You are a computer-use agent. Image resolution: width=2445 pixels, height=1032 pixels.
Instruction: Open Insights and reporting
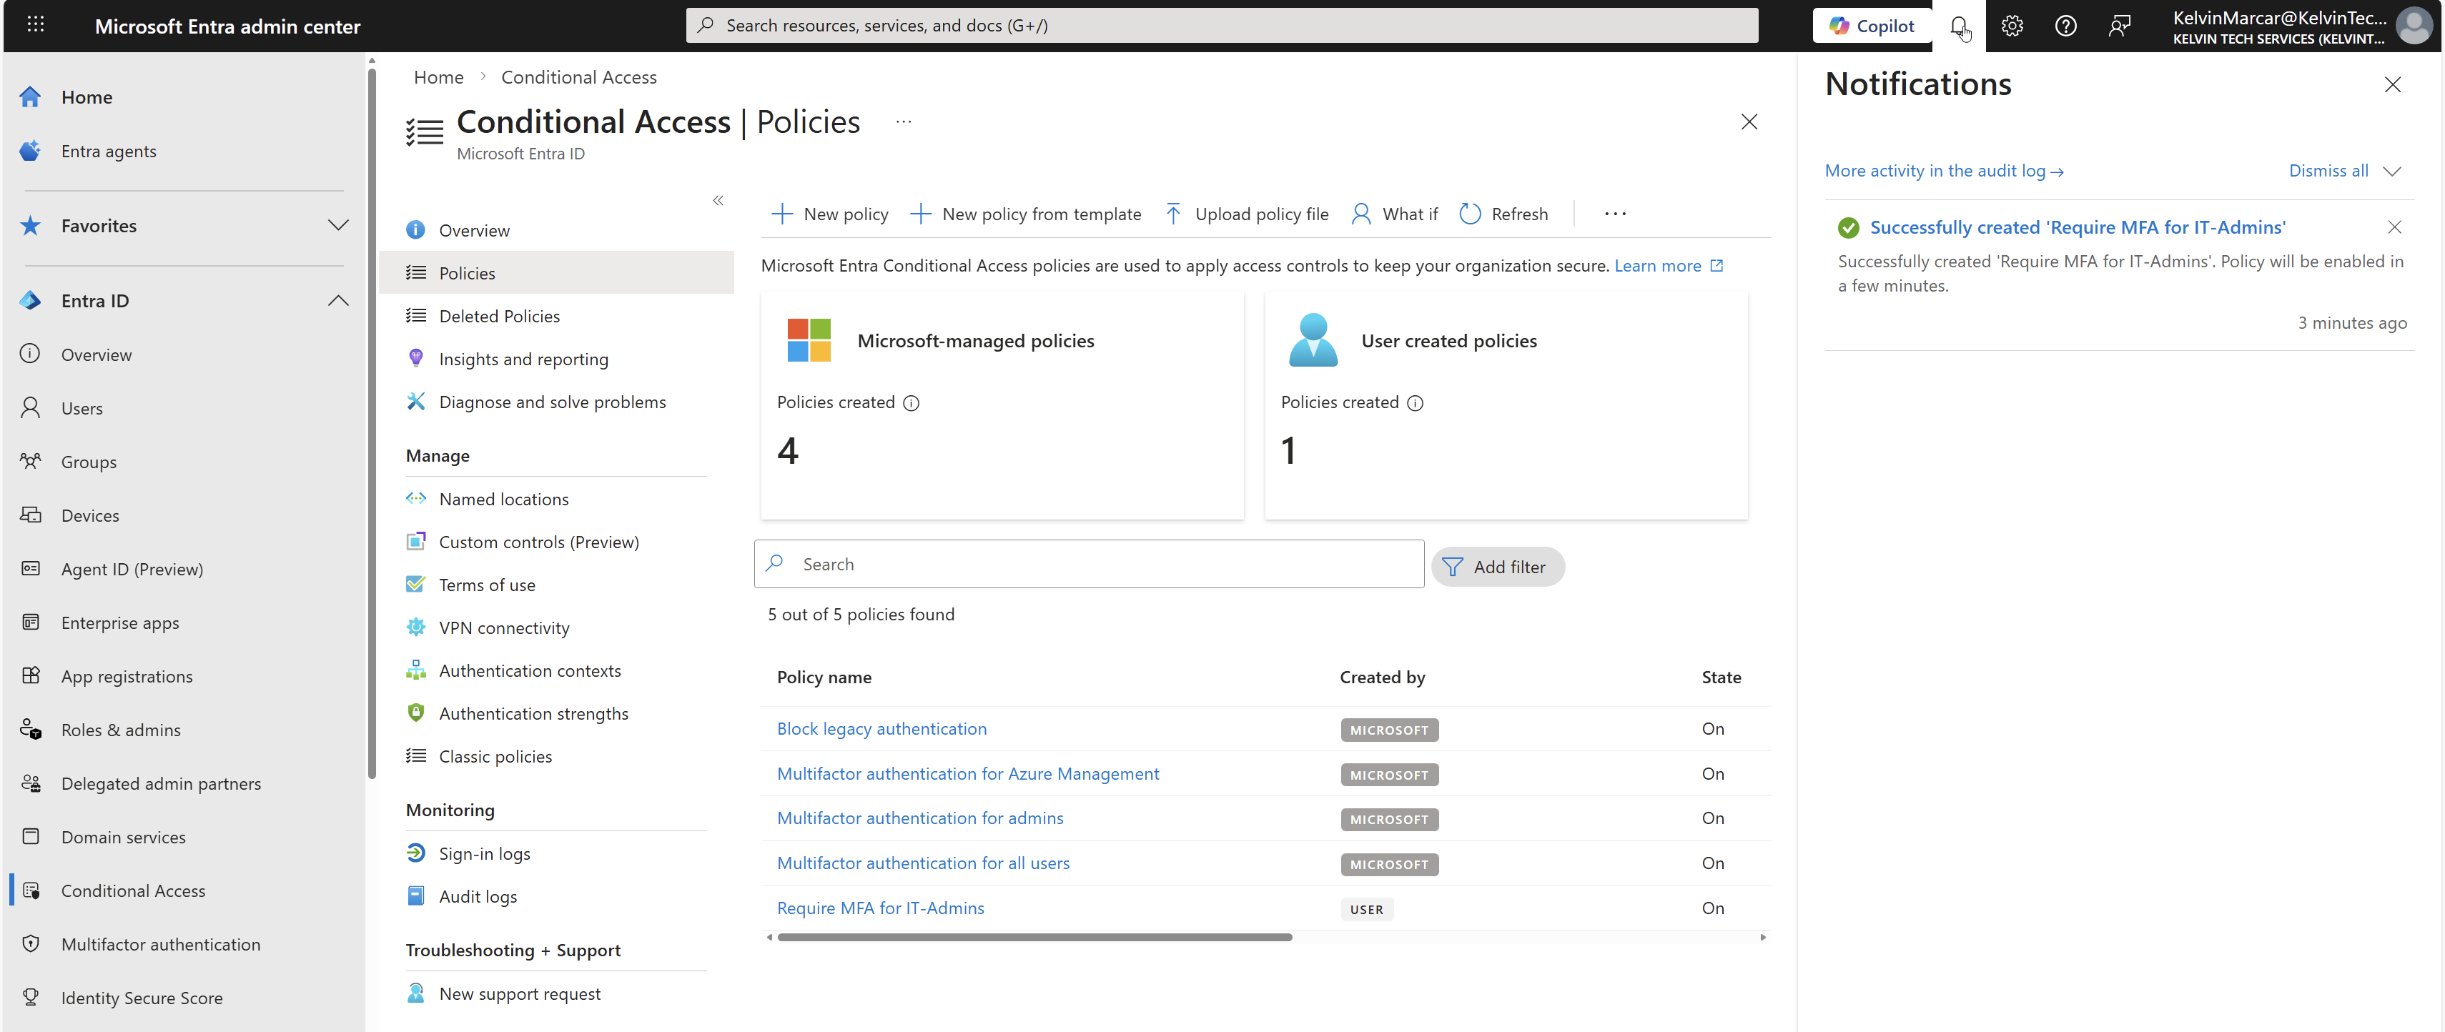coord(524,359)
